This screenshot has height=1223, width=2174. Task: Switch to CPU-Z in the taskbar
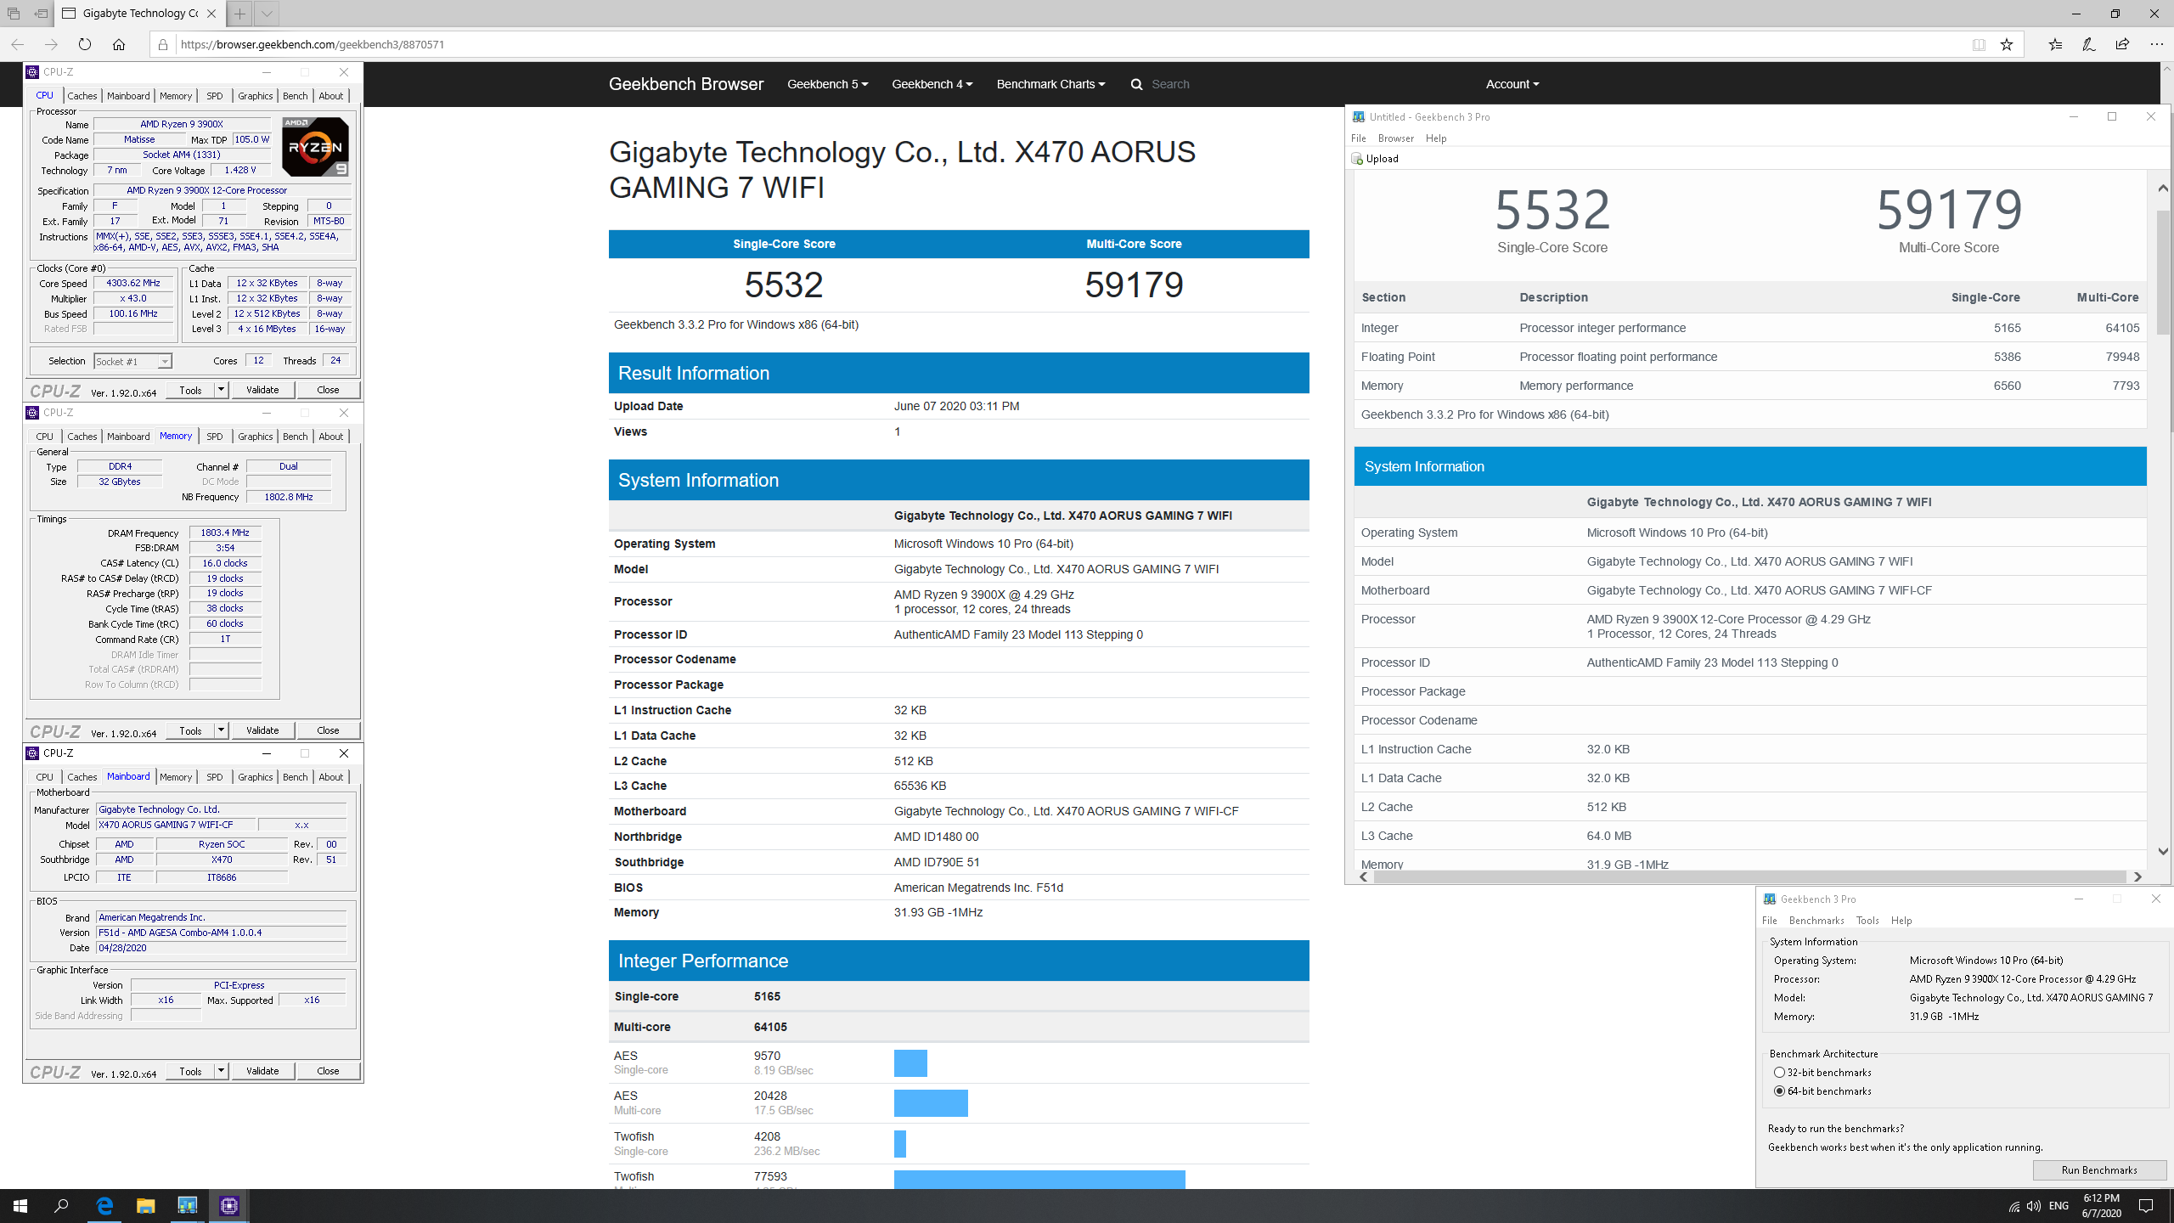pos(228,1205)
